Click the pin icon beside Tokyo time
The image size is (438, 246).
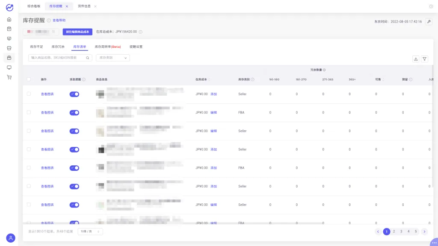click(x=429, y=21)
